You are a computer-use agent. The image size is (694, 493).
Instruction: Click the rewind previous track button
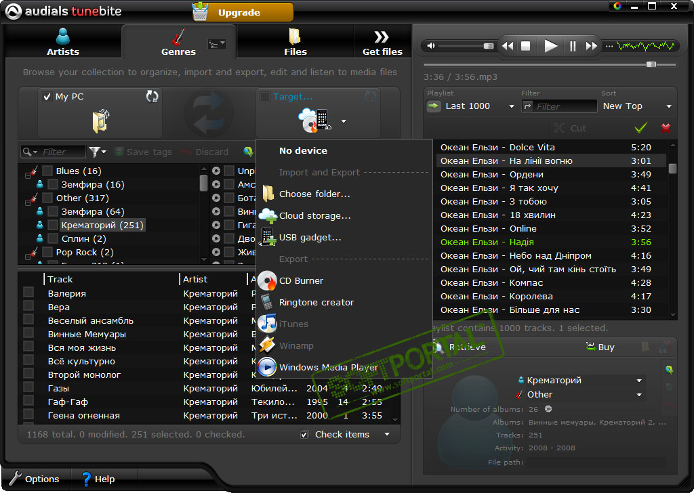click(508, 46)
